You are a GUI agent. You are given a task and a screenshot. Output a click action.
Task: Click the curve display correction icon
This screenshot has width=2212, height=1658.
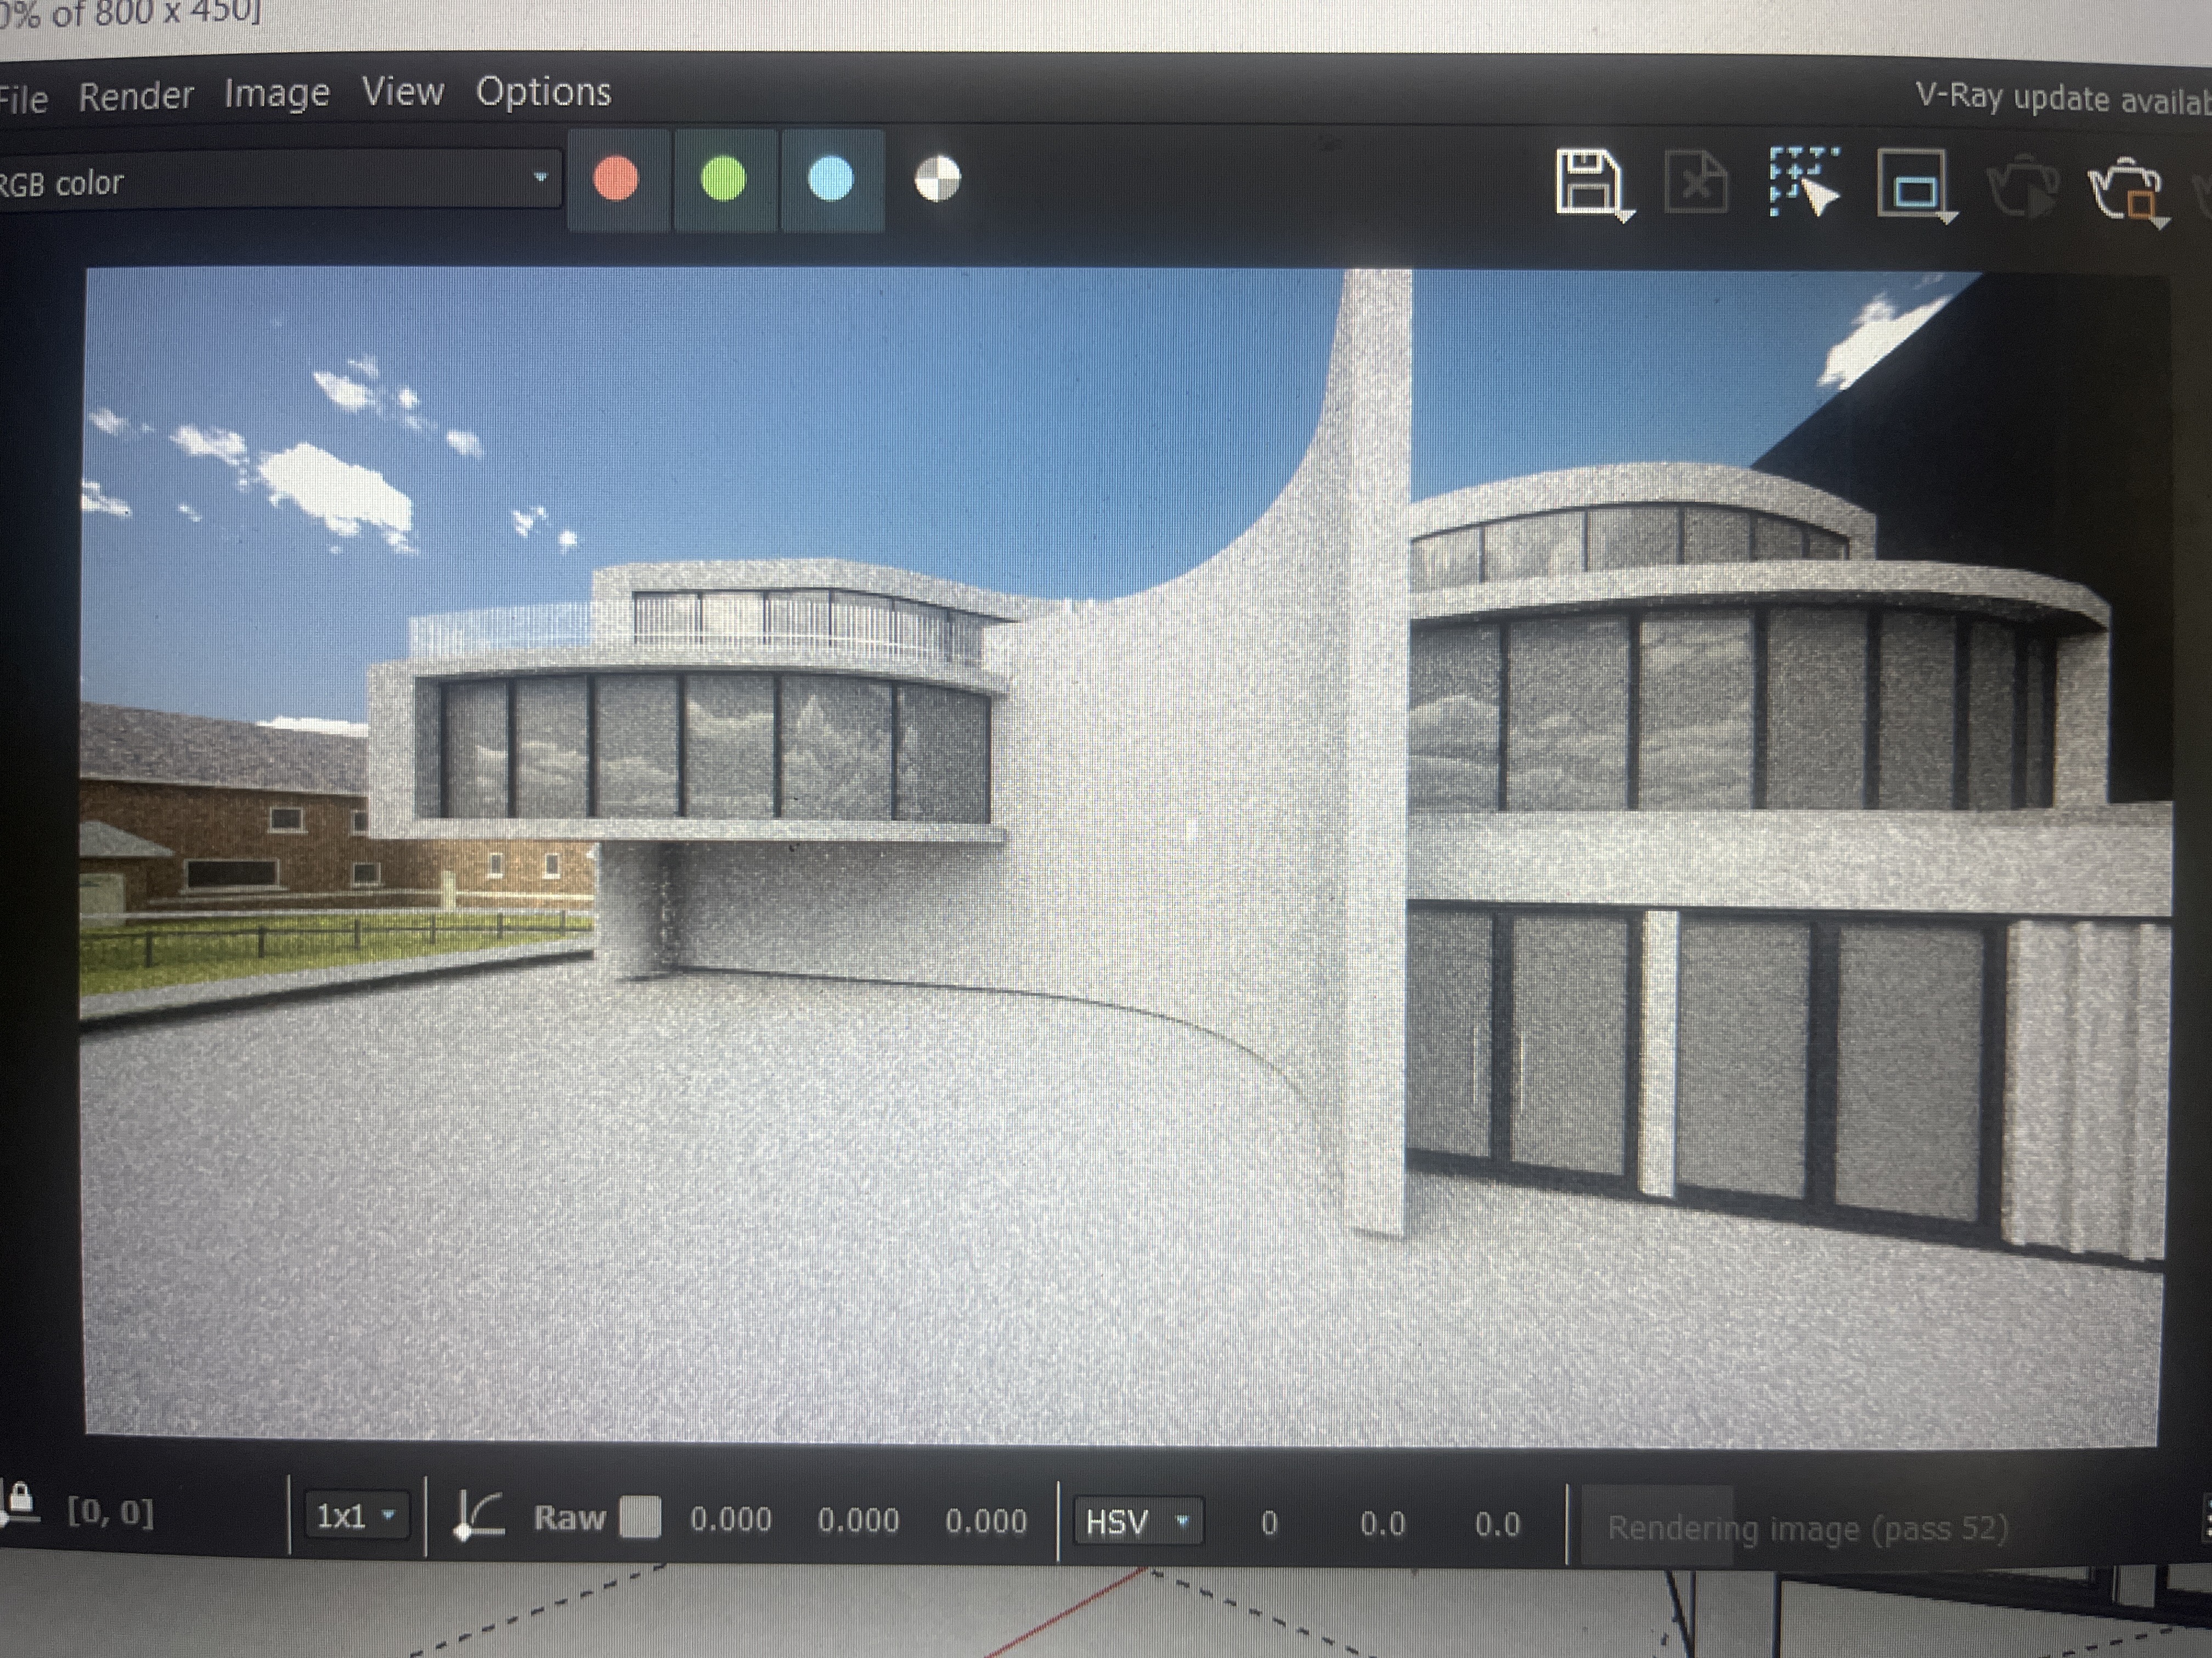point(478,1515)
